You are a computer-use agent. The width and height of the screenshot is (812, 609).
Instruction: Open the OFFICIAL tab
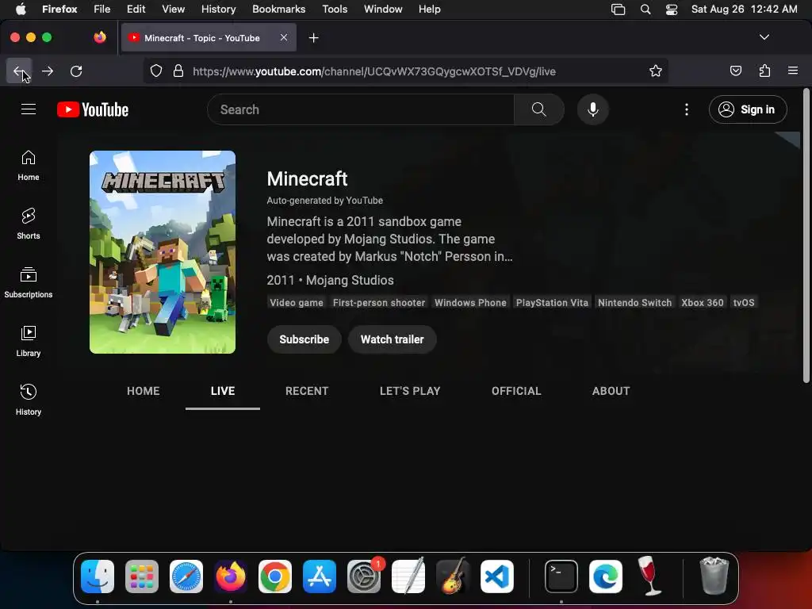[x=516, y=391]
